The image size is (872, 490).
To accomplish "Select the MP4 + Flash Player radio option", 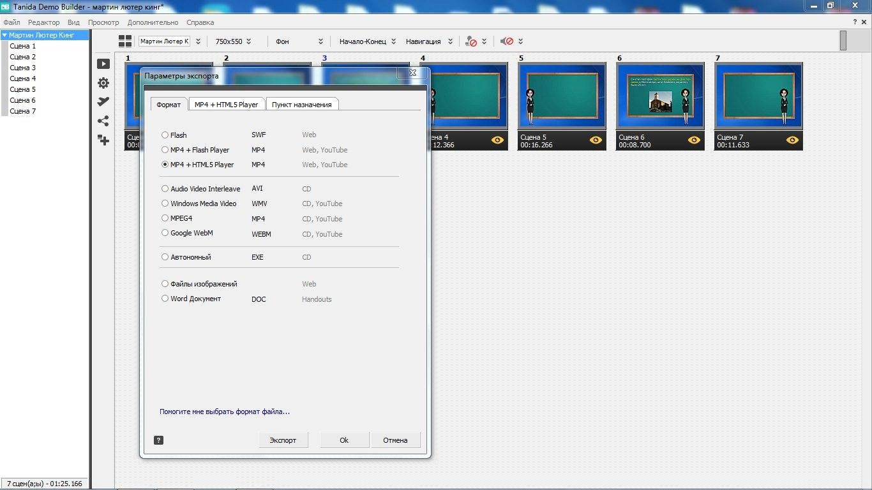I will pyautogui.click(x=165, y=150).
